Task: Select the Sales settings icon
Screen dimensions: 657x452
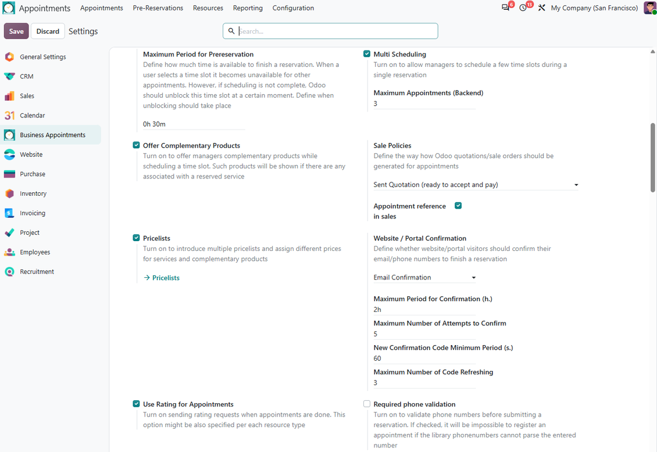Action: (x=10, y=96)
